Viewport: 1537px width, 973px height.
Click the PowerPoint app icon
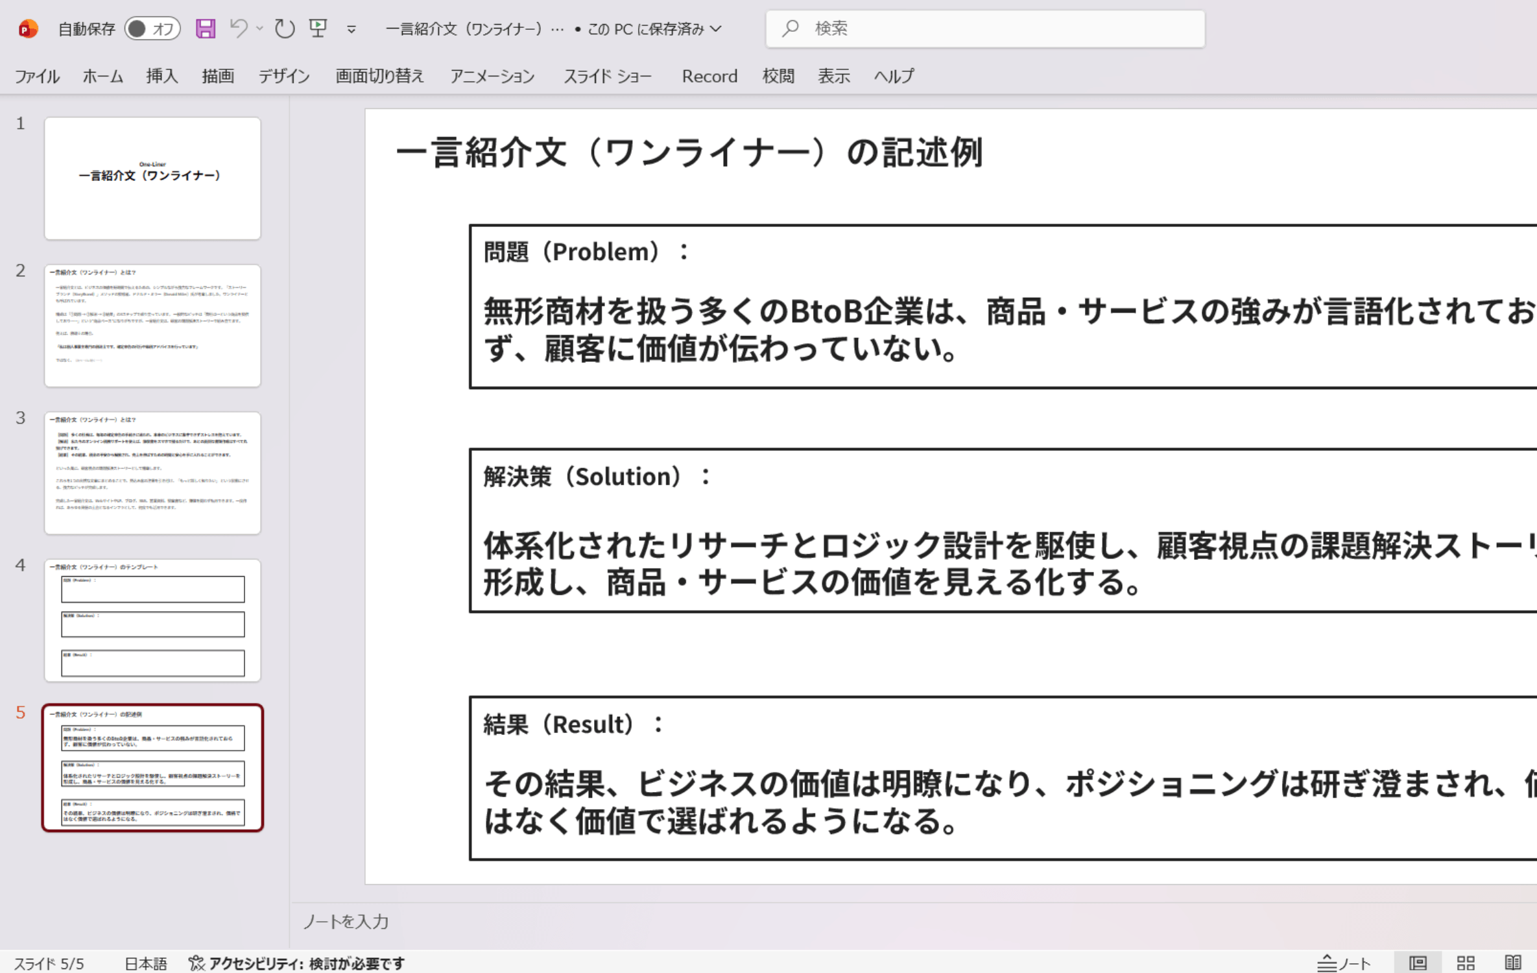click(x=28, y=29)
